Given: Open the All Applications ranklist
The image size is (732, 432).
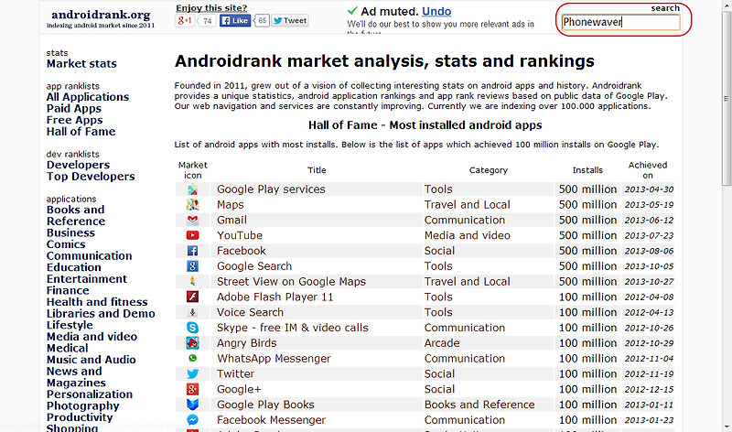Looking at the screenshot, I should (88, 97).
